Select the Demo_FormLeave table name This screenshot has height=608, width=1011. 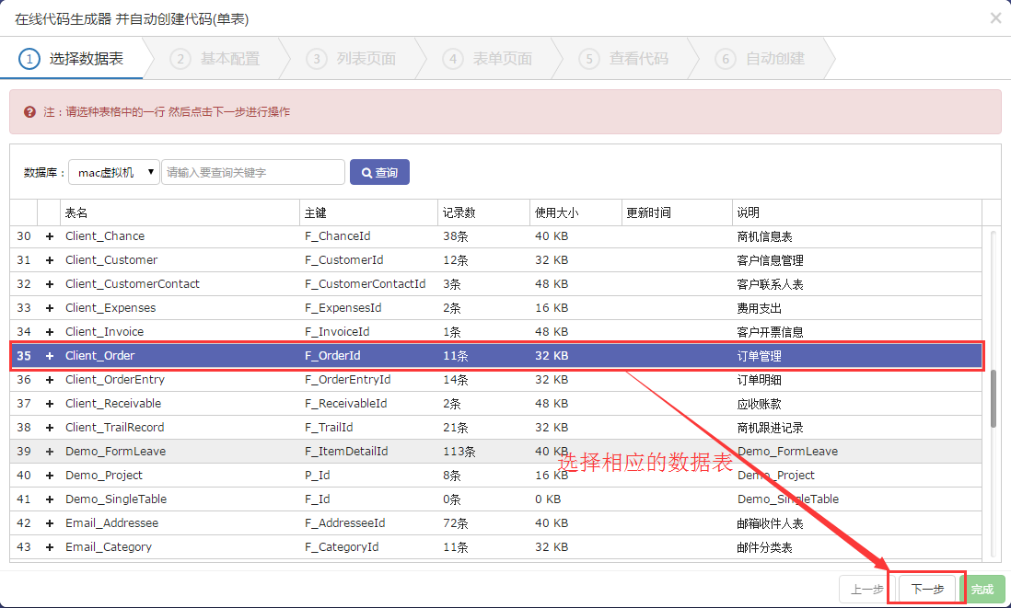point(115,452)
